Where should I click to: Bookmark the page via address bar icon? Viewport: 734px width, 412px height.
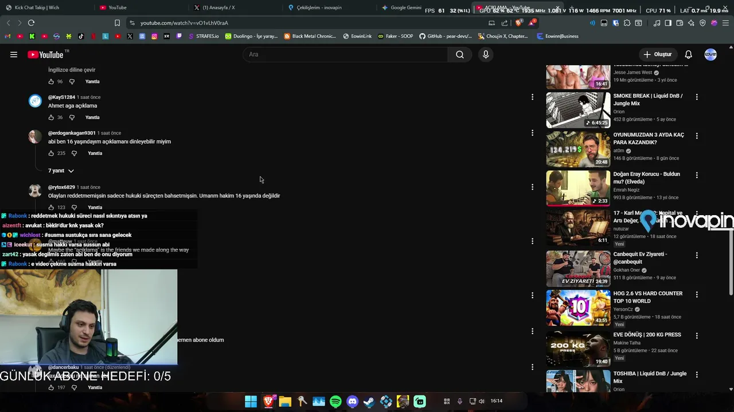117,23
